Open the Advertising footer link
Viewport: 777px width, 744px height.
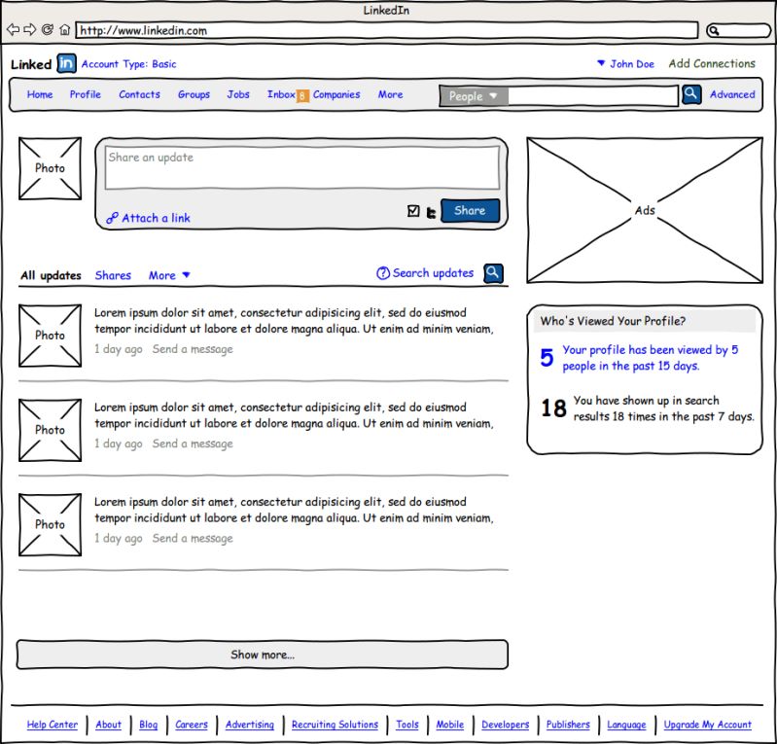click(x=250, y=725)
